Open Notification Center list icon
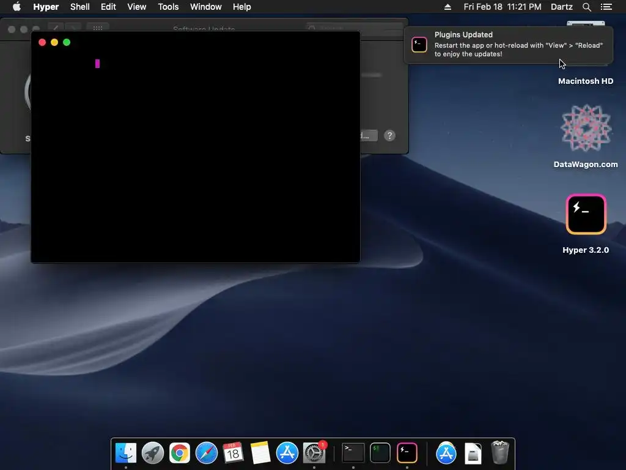The width and height of the screenshot is (626, 470). 606,7
